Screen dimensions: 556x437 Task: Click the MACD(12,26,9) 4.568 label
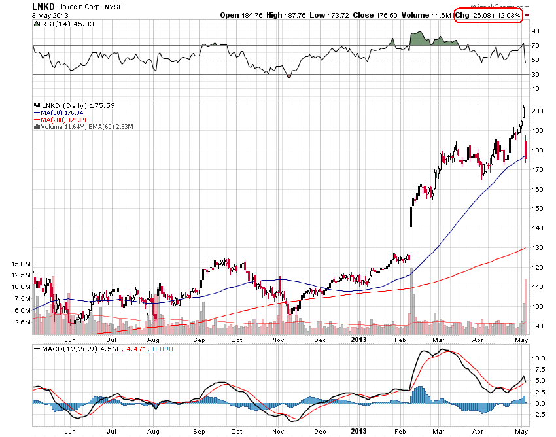(x=81, y=349)
